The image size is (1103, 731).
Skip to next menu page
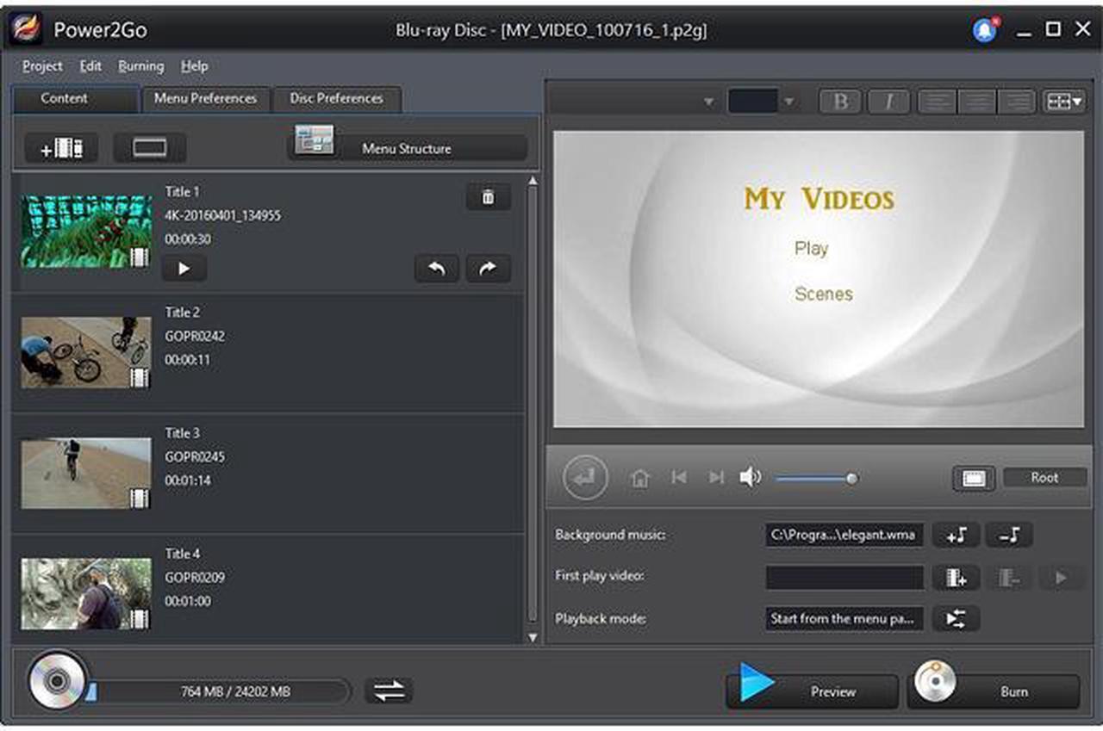(x=716, y=477)
